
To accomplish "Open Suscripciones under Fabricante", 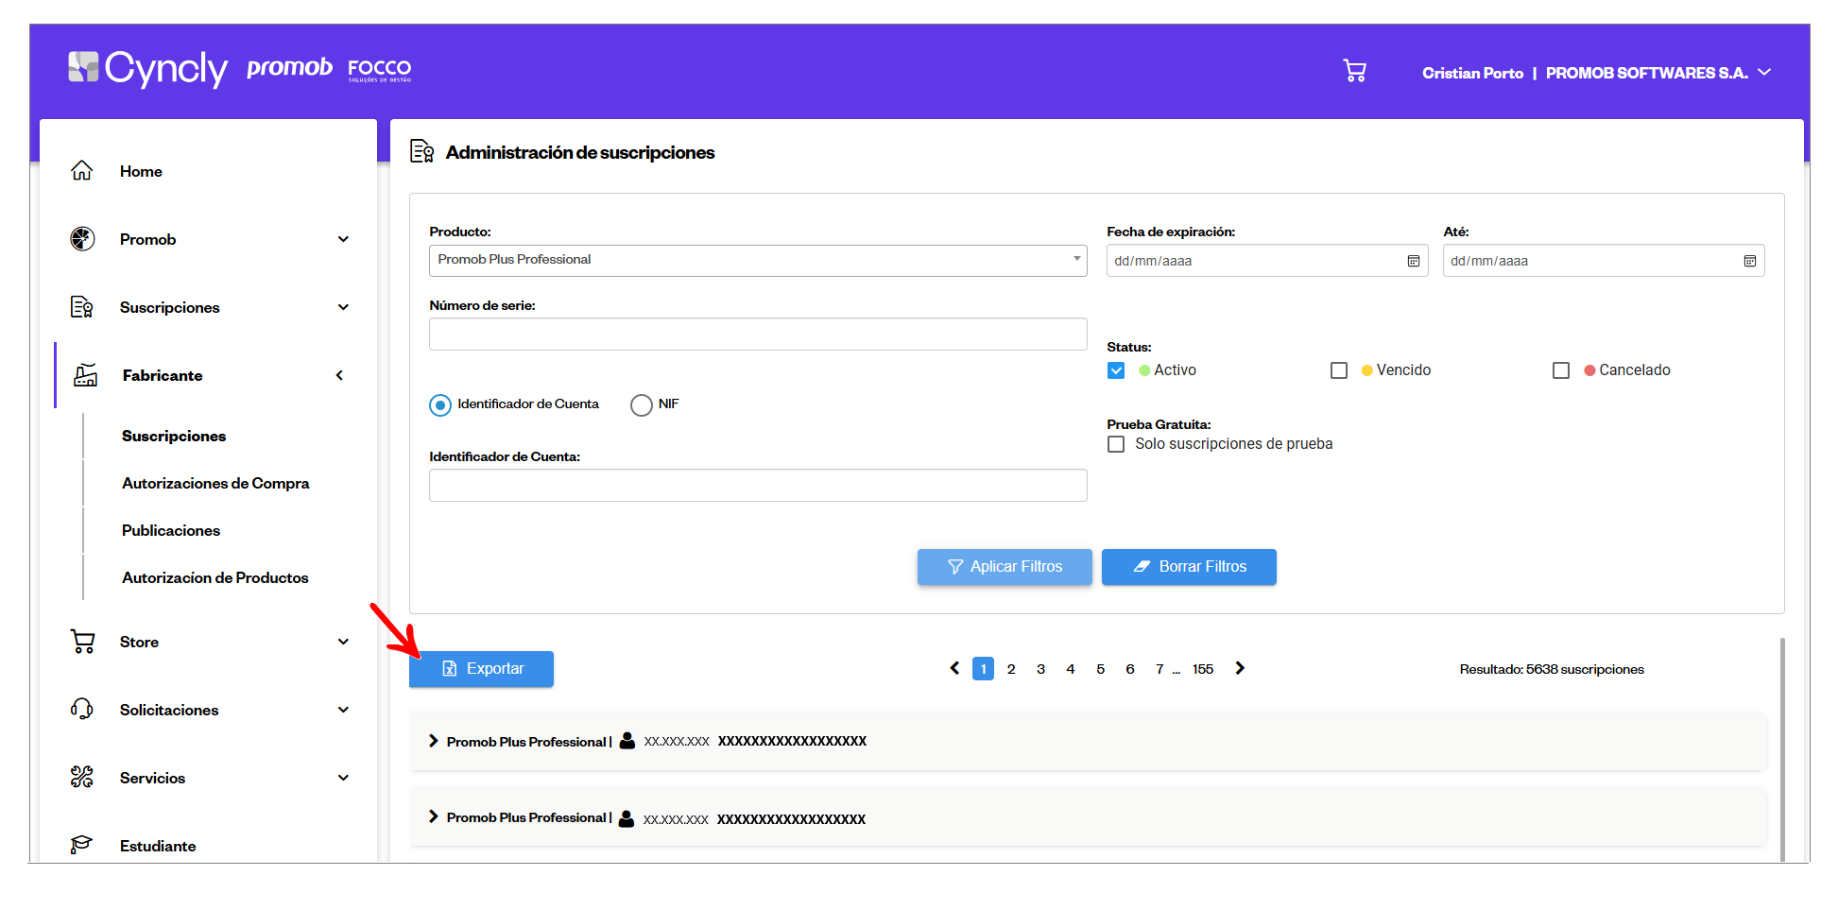I will point(174,436).
